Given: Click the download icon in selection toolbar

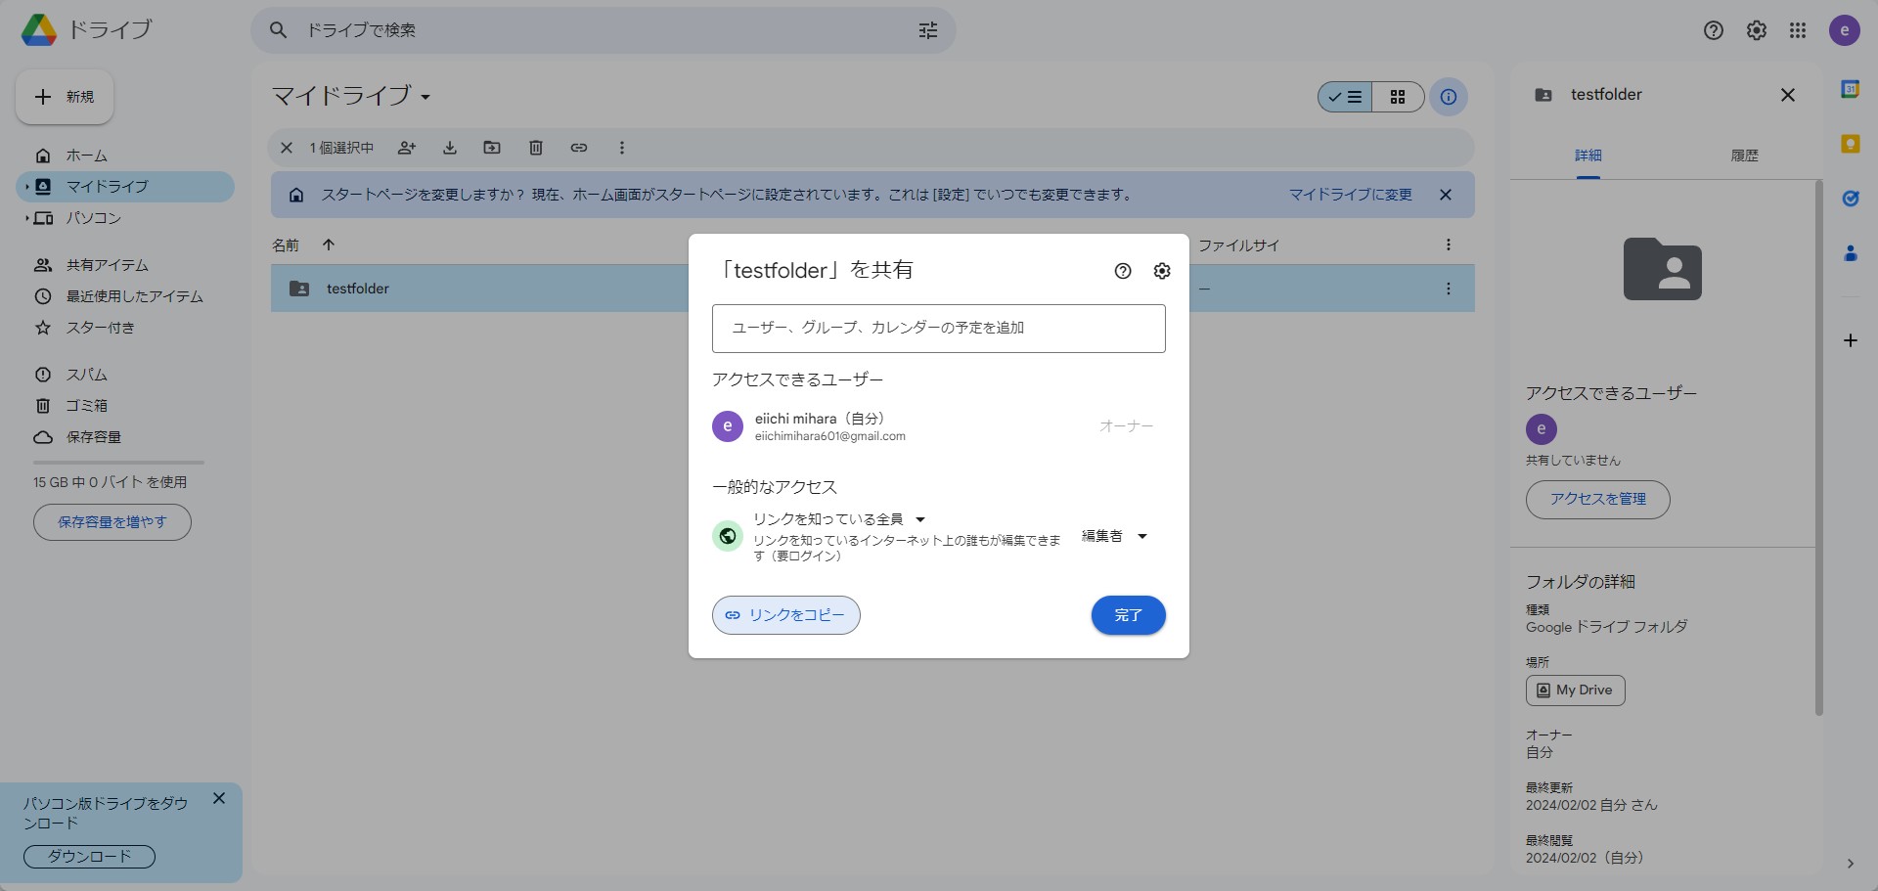Looking at the screenshot, I should [x=450, y=148].
